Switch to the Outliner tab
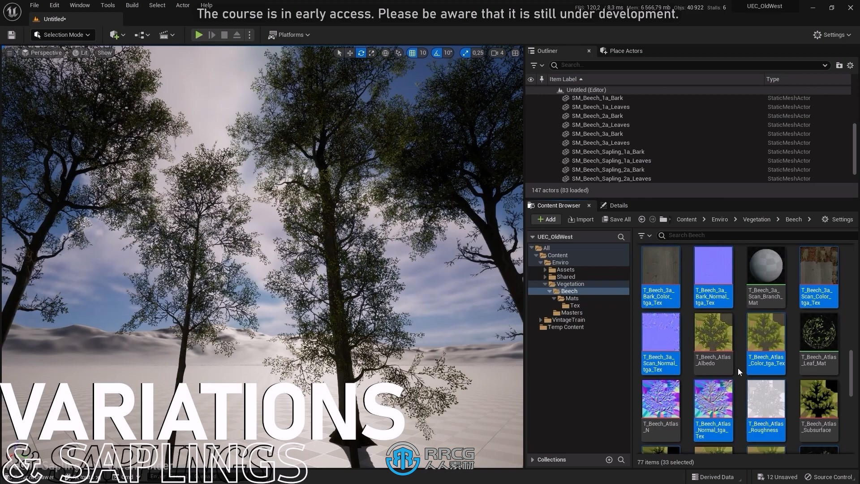The width and height of the screenshot is (860, 484). (547, 51)
